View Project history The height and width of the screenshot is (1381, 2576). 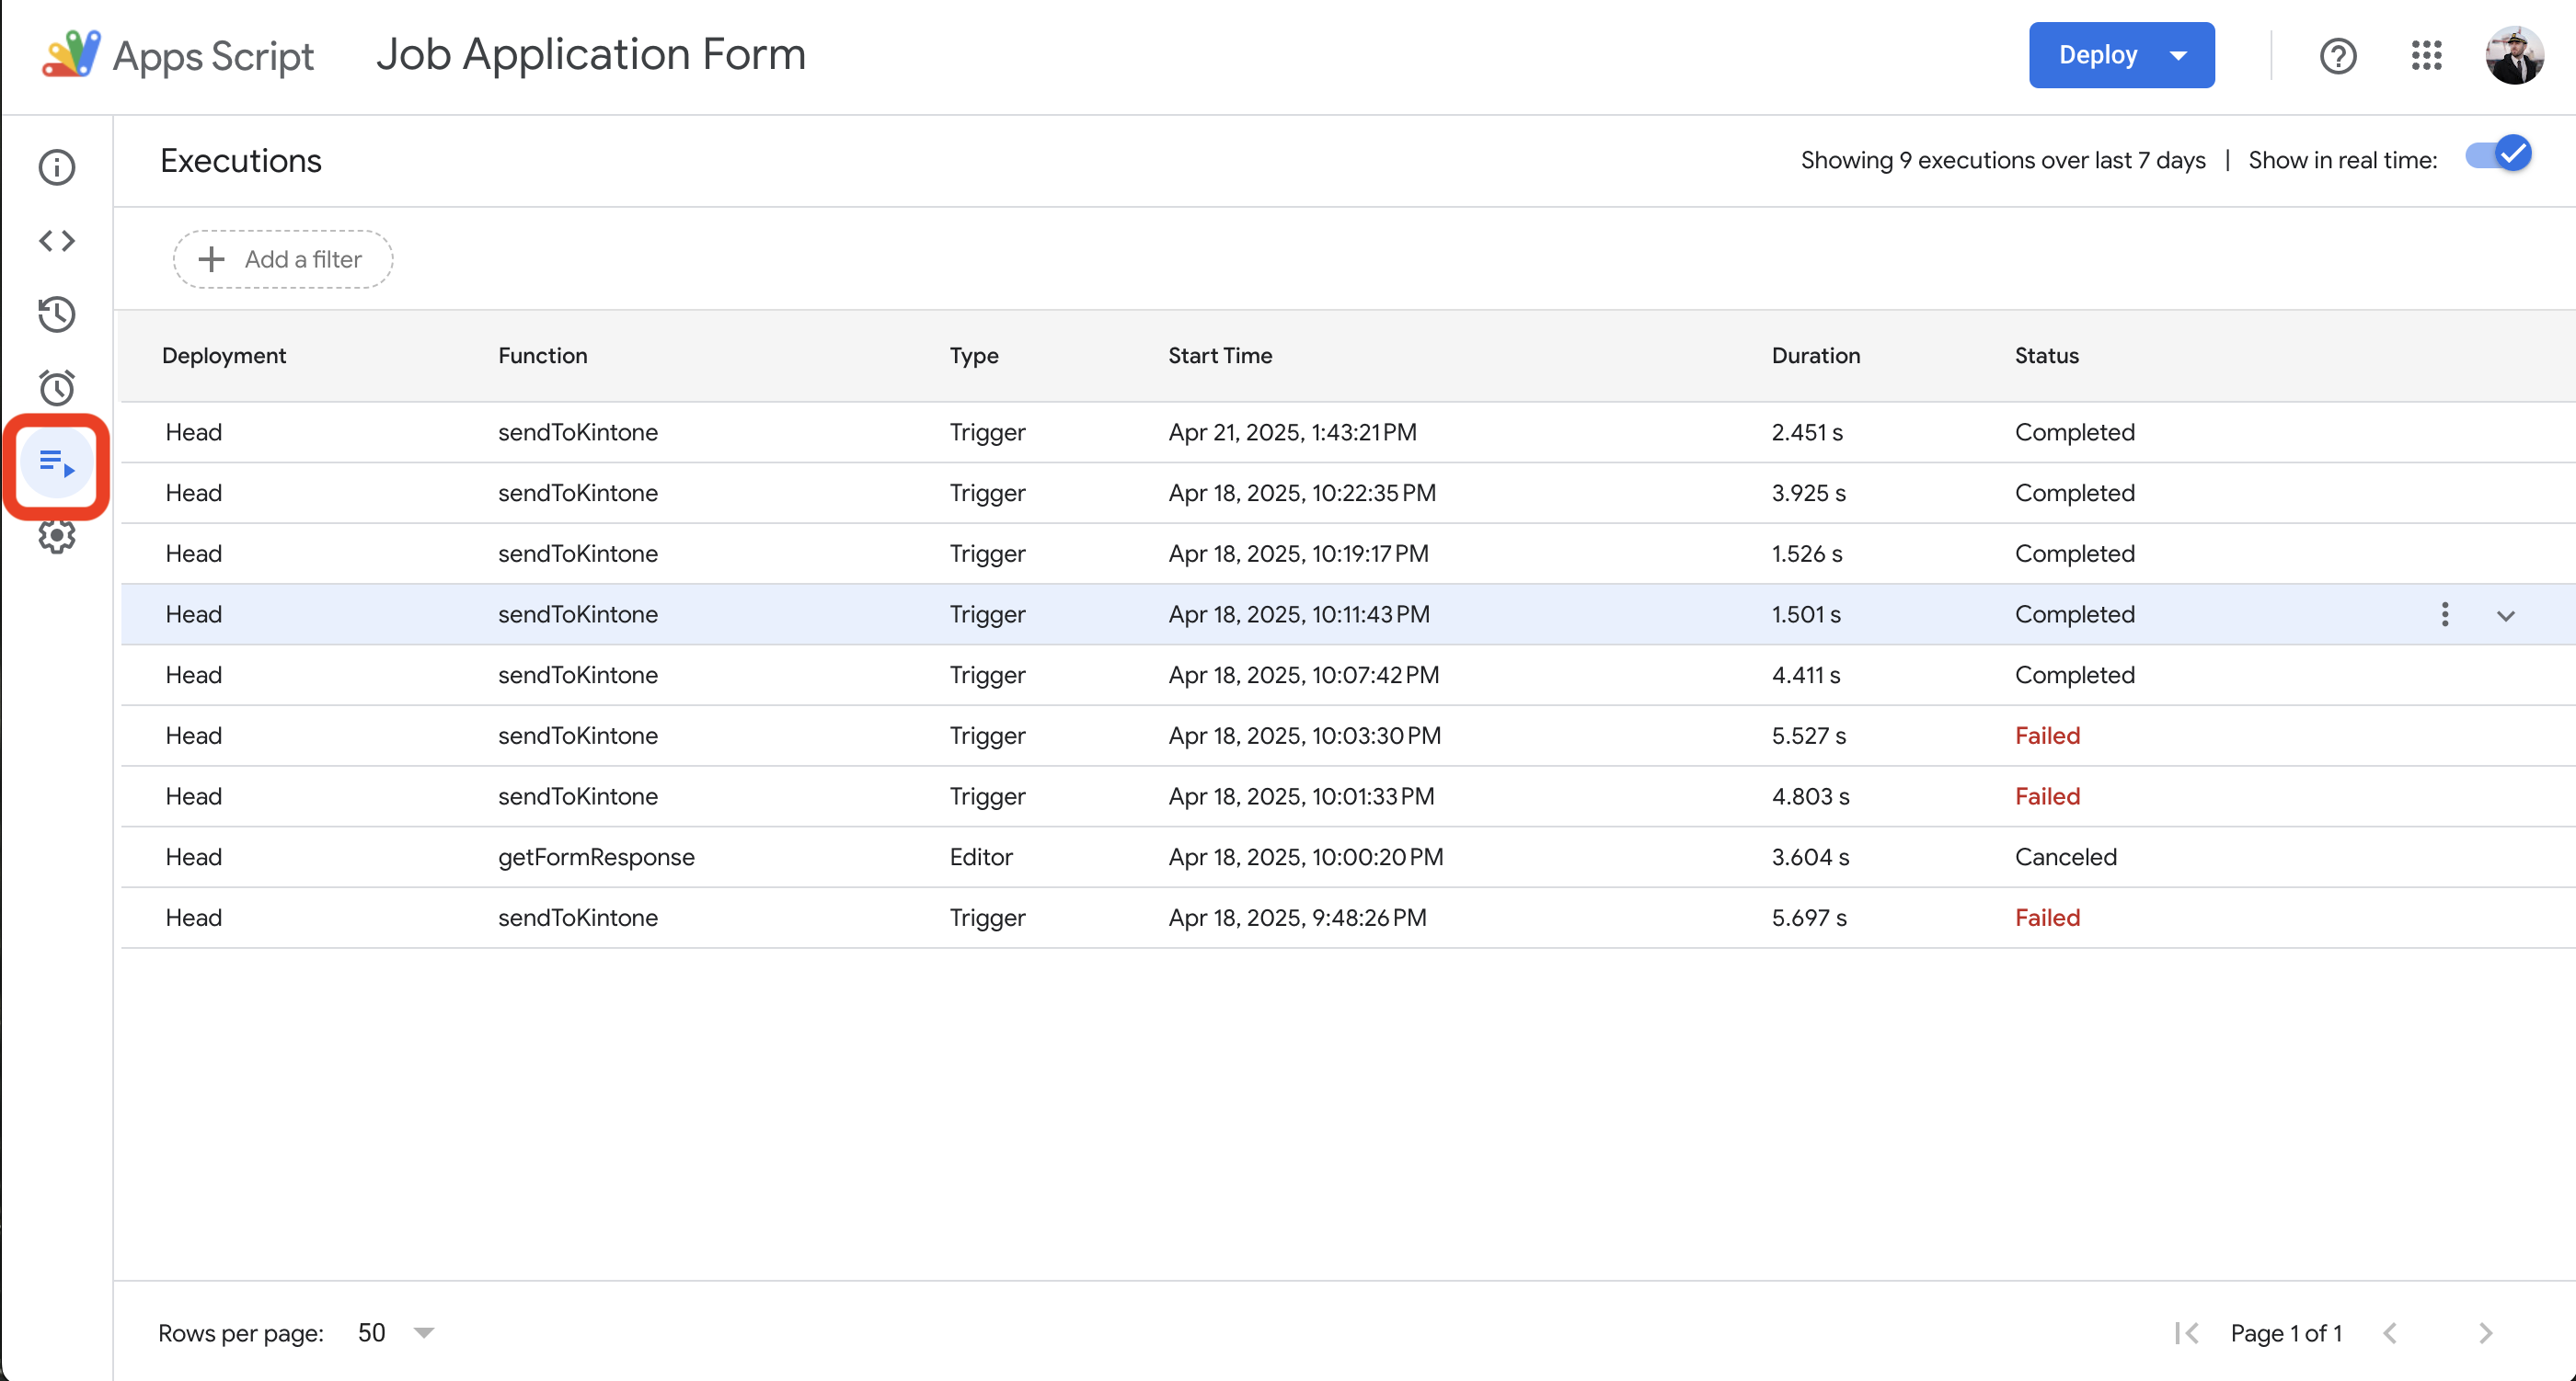tap(57, 314)
